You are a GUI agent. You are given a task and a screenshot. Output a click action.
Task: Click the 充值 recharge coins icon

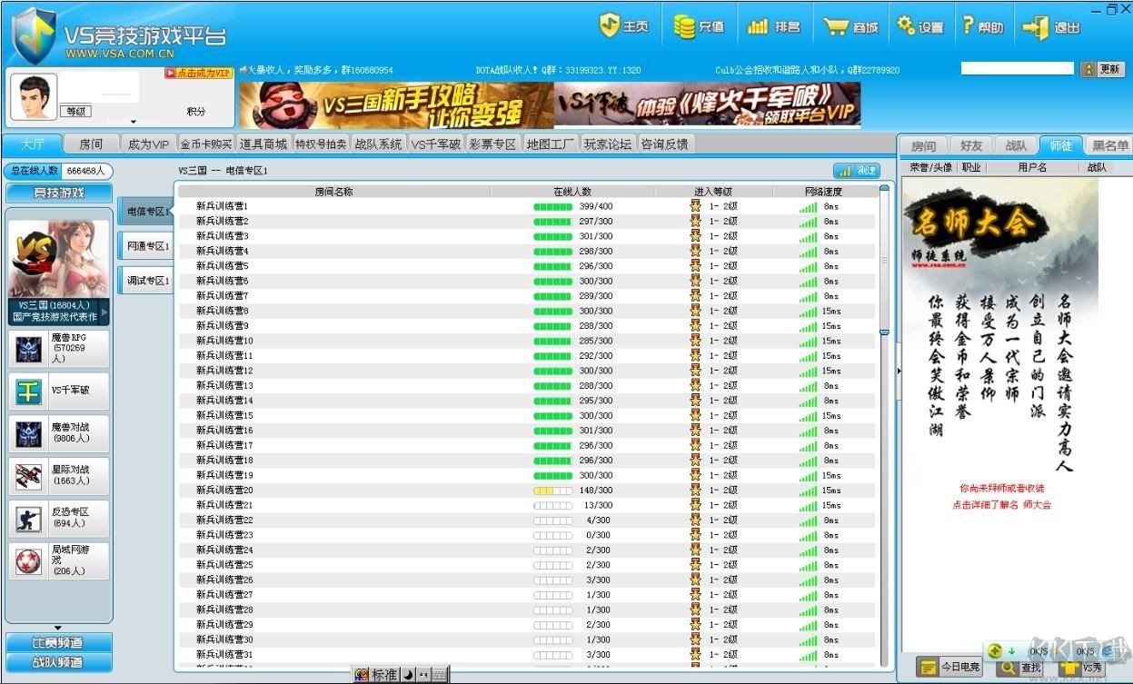click(681, 25)
